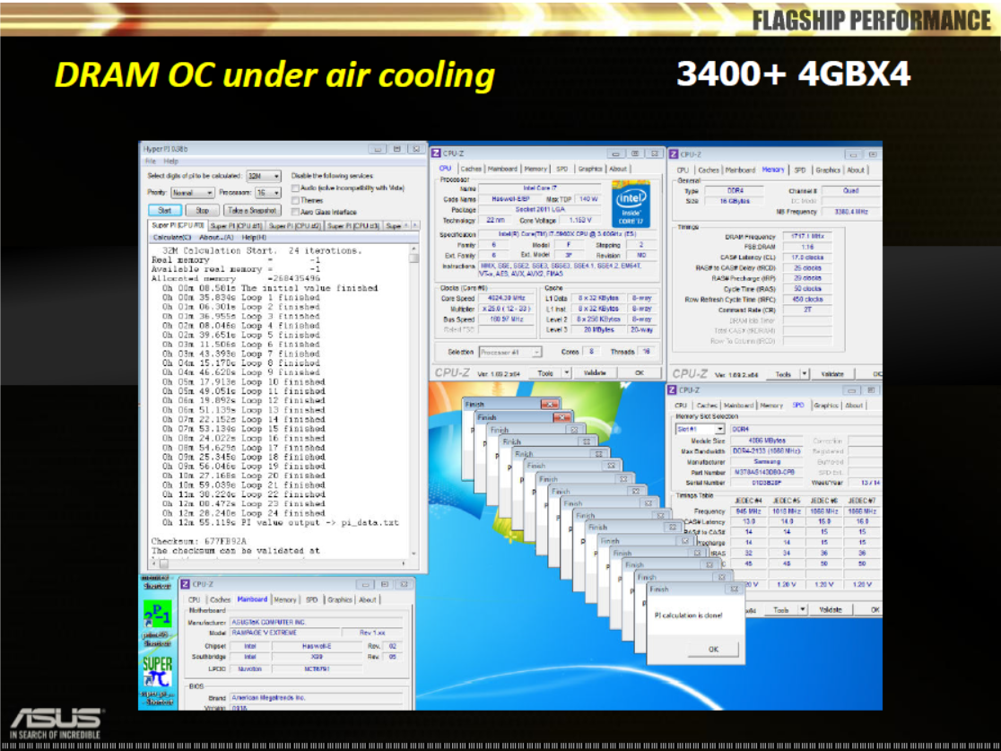Select About tab in the Mainboard CPU-Z window
The height and width of the screenshot is (751, 1001).
click(x=368, y=599)
